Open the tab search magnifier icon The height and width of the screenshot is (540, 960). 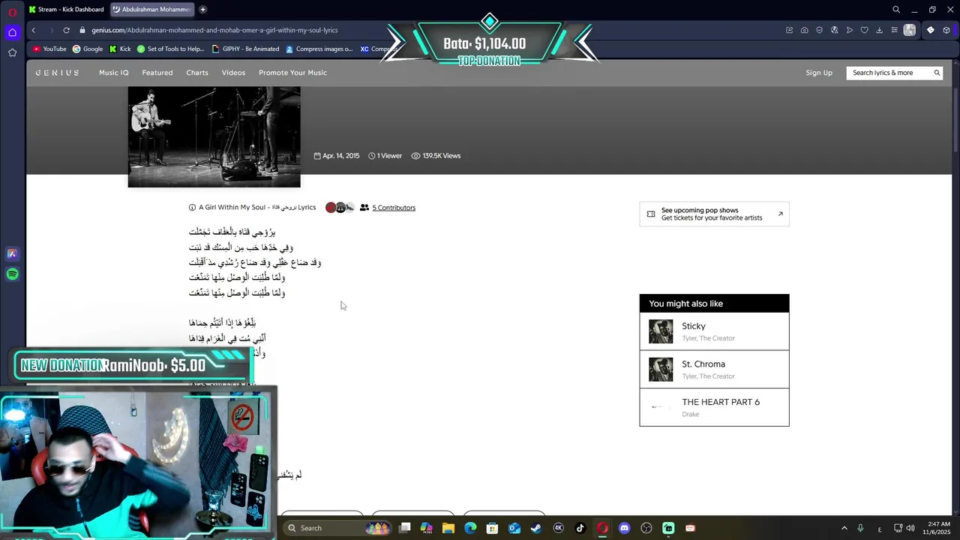tap(895, 10)
